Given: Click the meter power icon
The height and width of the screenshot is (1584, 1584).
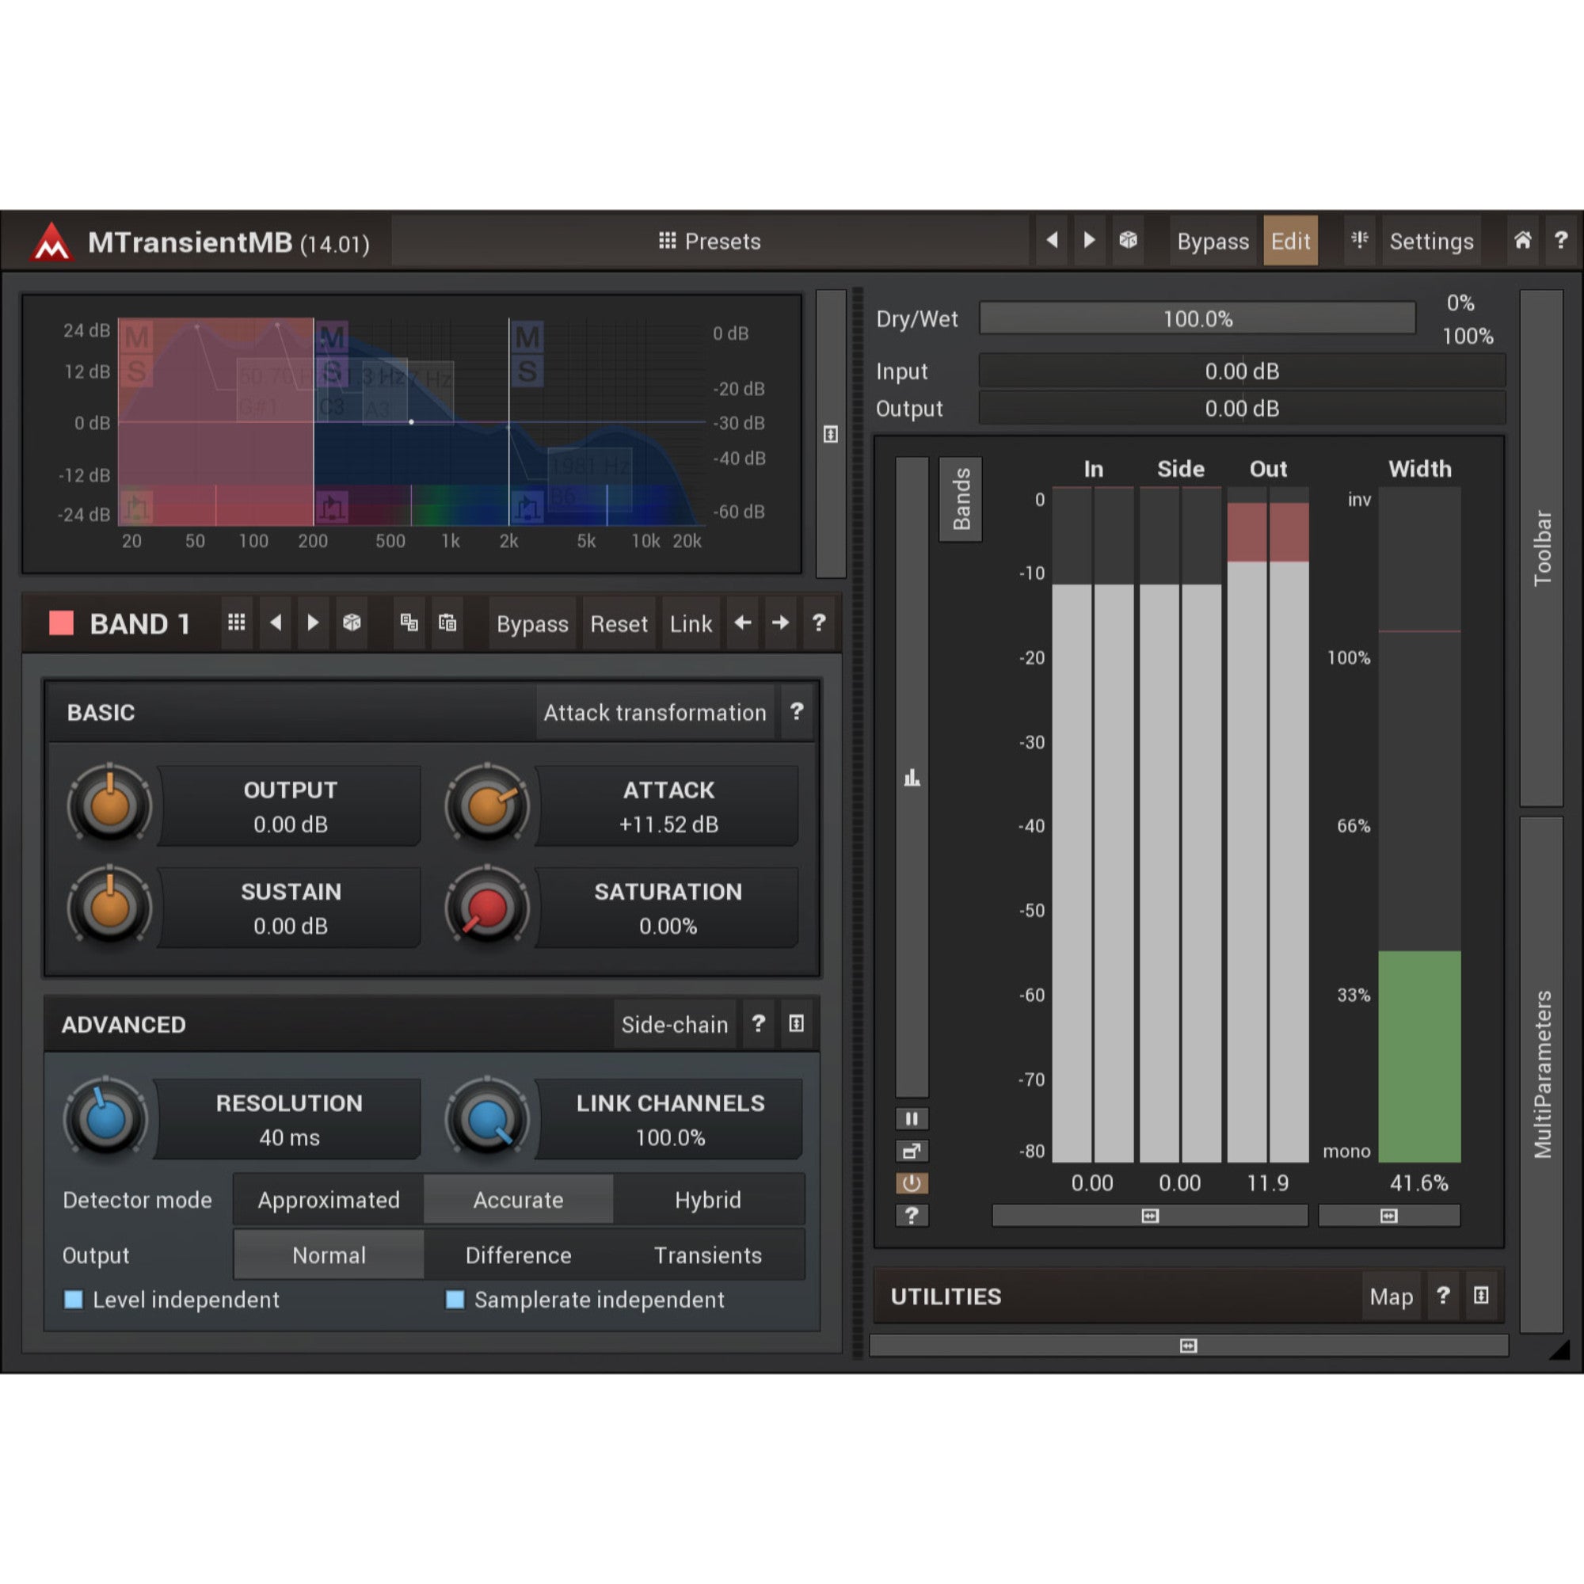Looking at the screenshot, I should click(x=912, y=1183).
